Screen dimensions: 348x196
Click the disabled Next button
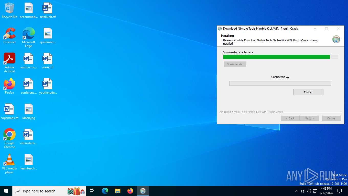[x=309, y=118]
